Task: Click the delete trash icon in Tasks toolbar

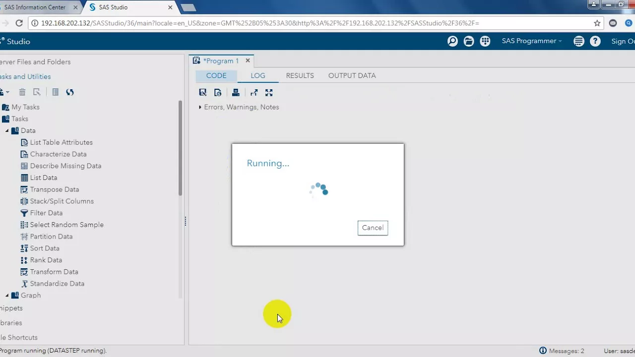Action: point(22,92)
